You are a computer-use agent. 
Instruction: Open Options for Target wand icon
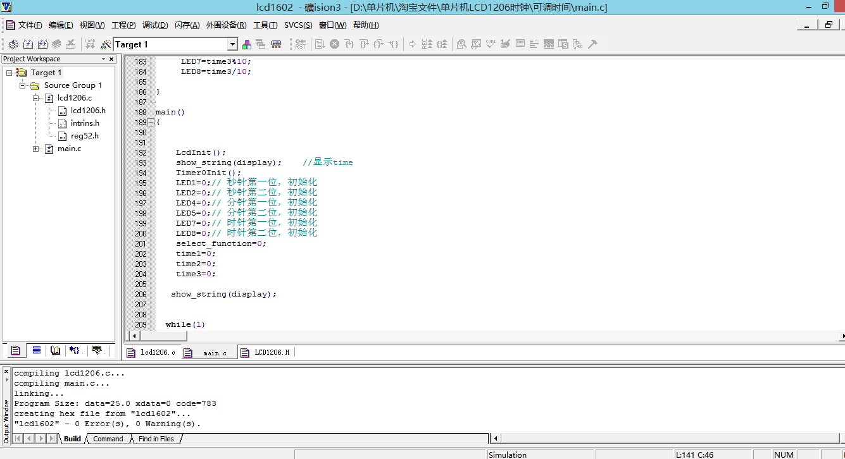[x=106, y=44]
